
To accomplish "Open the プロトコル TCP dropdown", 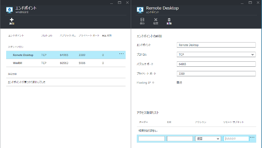I will (216, 54).
